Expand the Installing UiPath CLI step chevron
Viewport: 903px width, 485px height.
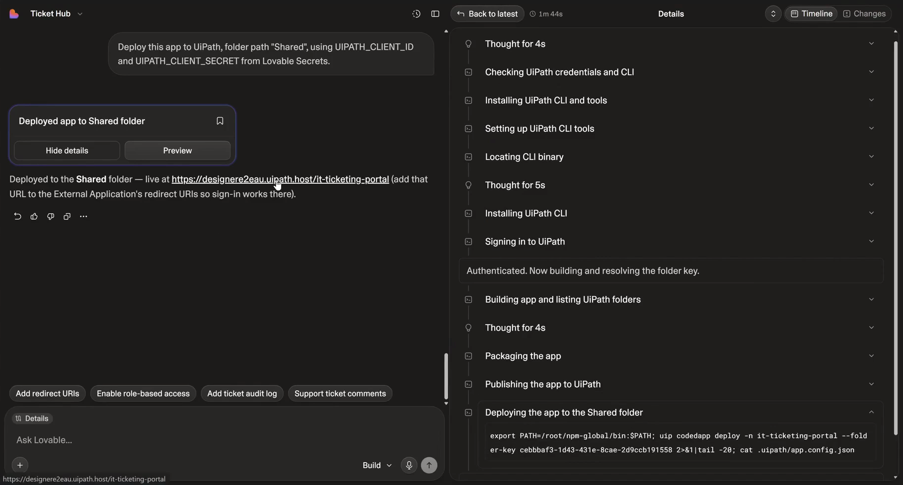coord(871,213)
